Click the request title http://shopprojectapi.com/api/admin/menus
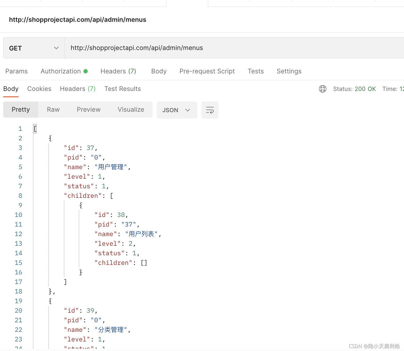404x351 pixels. pos(78,20)
